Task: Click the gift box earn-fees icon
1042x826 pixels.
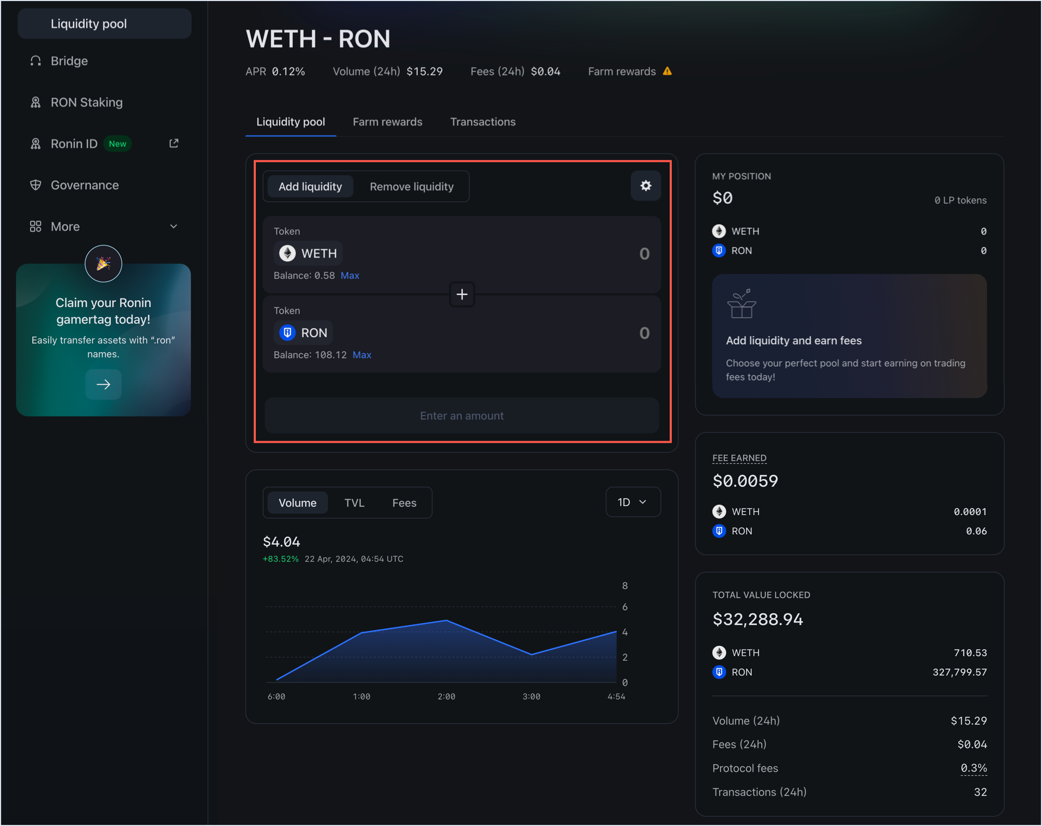Action: tap(741, 304)
